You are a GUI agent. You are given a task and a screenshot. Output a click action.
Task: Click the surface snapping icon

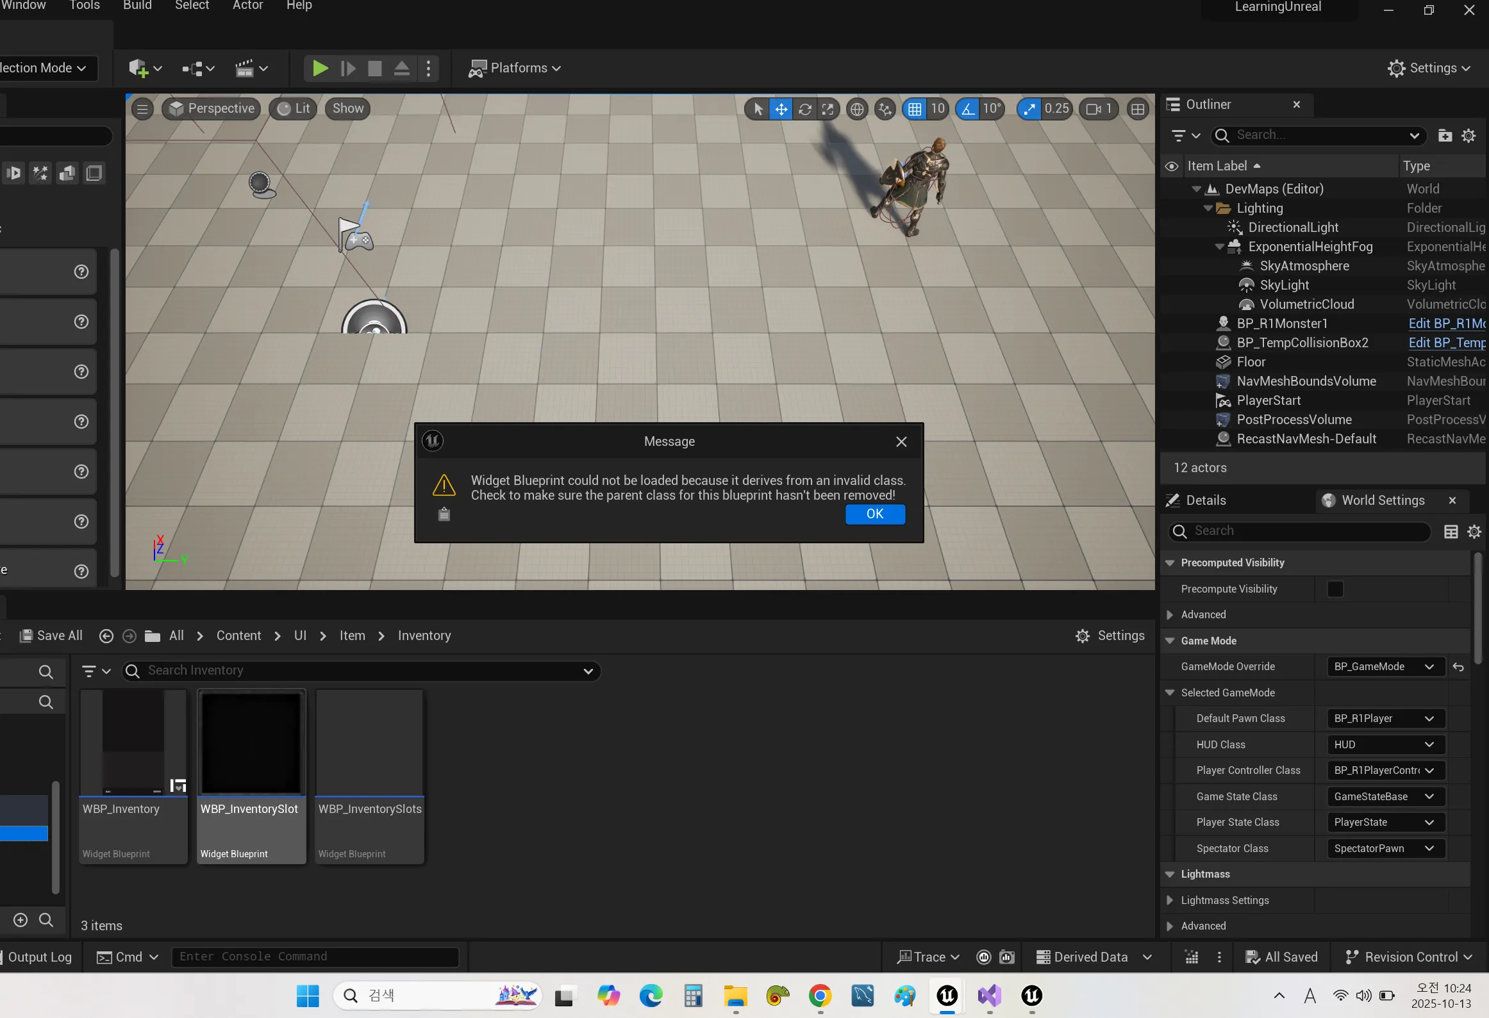click(x=885, y=109)
